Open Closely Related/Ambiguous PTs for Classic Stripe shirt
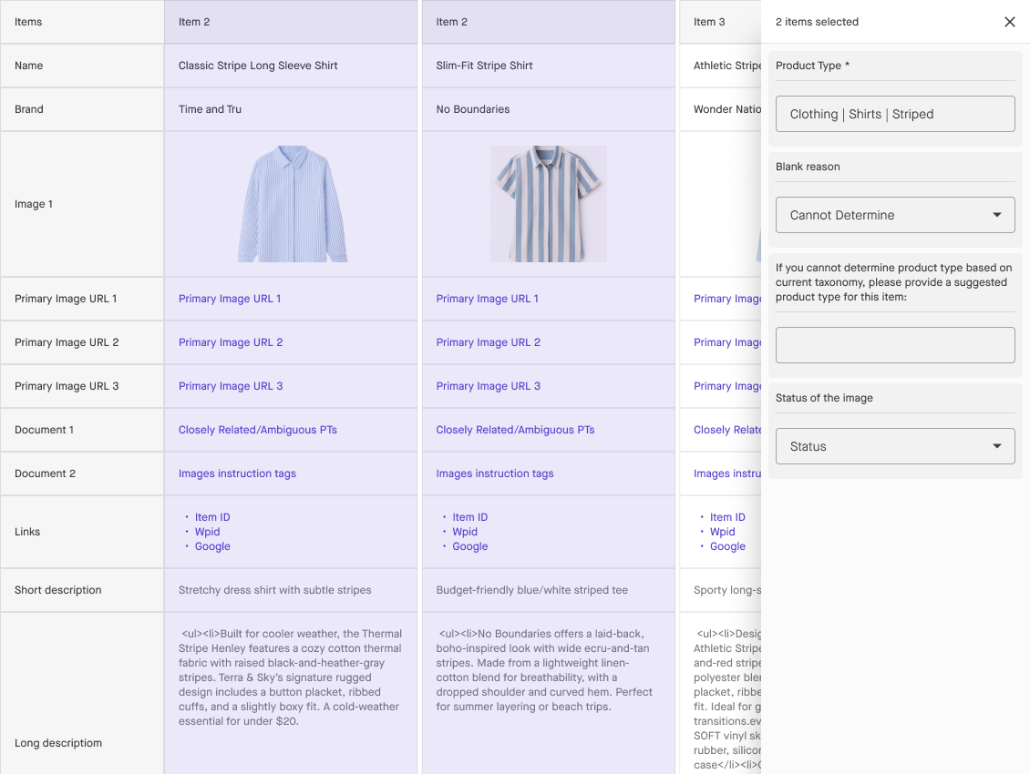This screenshot has width=1030, height=774. point(257,430)
